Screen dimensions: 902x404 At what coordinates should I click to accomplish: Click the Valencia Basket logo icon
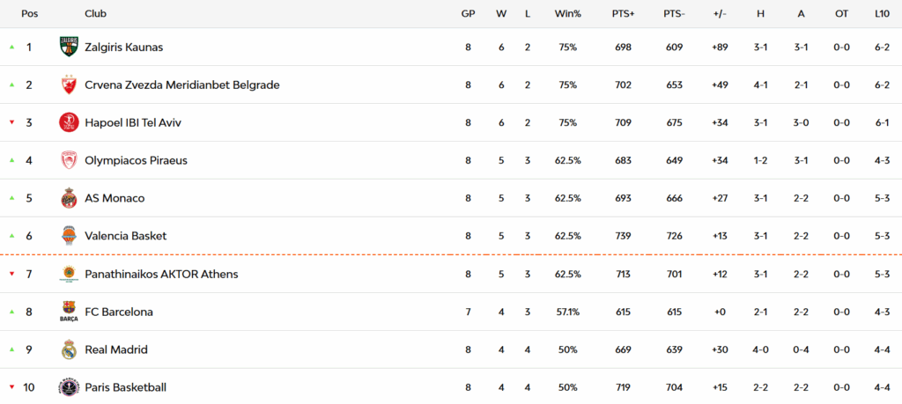pyautogui.click(x=69, y=236)
